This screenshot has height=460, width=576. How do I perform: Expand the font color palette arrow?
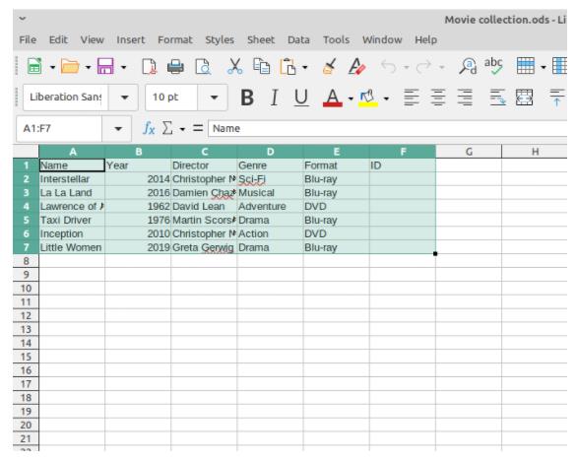[x=351, y=99]
